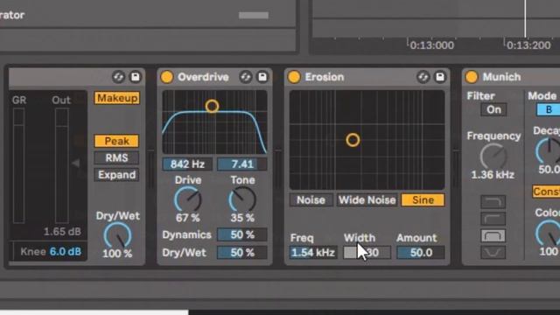Select Erosion Sine mode
Screen dimensions: 560x315
[x=423, y=200]
